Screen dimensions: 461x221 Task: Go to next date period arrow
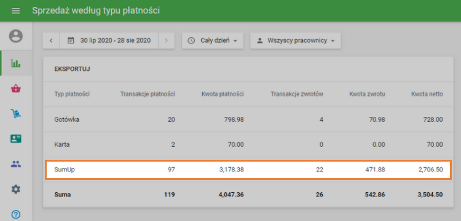167,40
